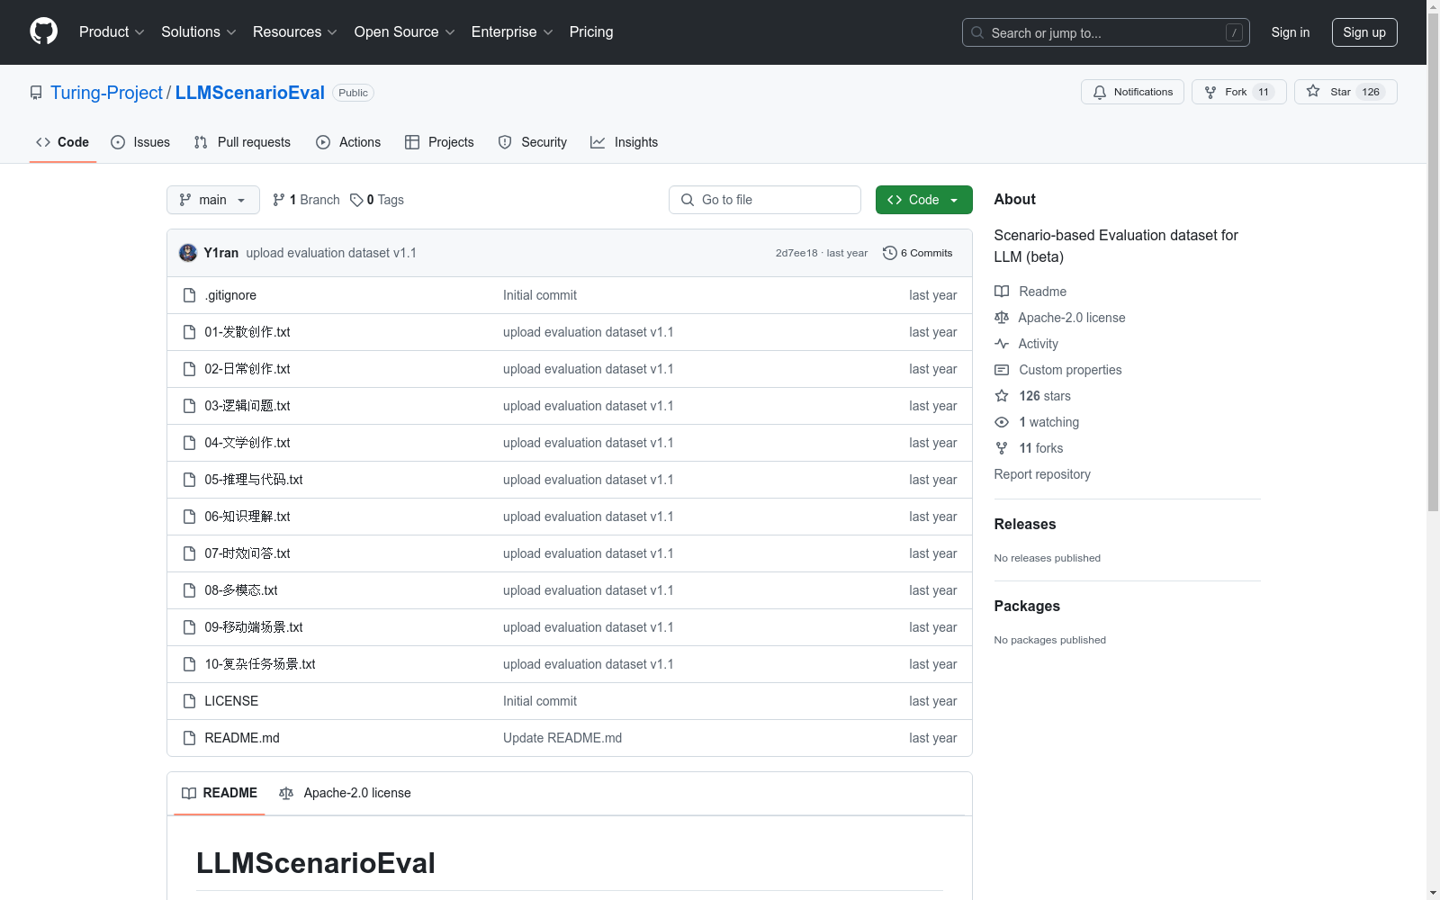
Task: Click the pulse icon beside Activity
Action: 1002,344
